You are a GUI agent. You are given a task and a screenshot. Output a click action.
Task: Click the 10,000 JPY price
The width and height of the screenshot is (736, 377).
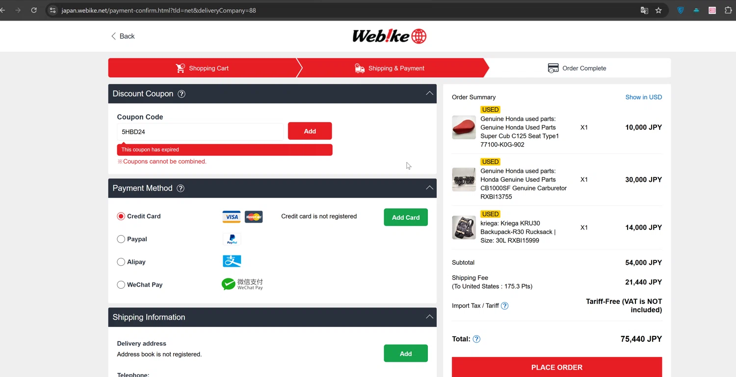tap(643, 127)
